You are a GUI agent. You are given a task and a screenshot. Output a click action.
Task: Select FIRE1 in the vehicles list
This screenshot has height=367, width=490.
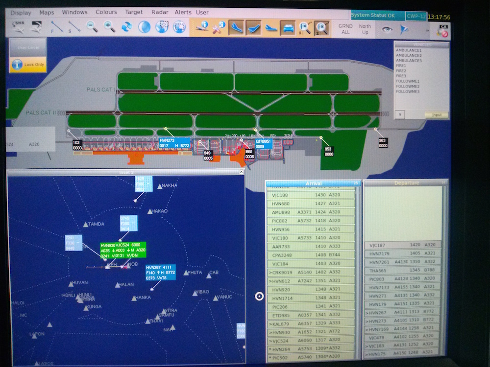(x=401, y=66)
